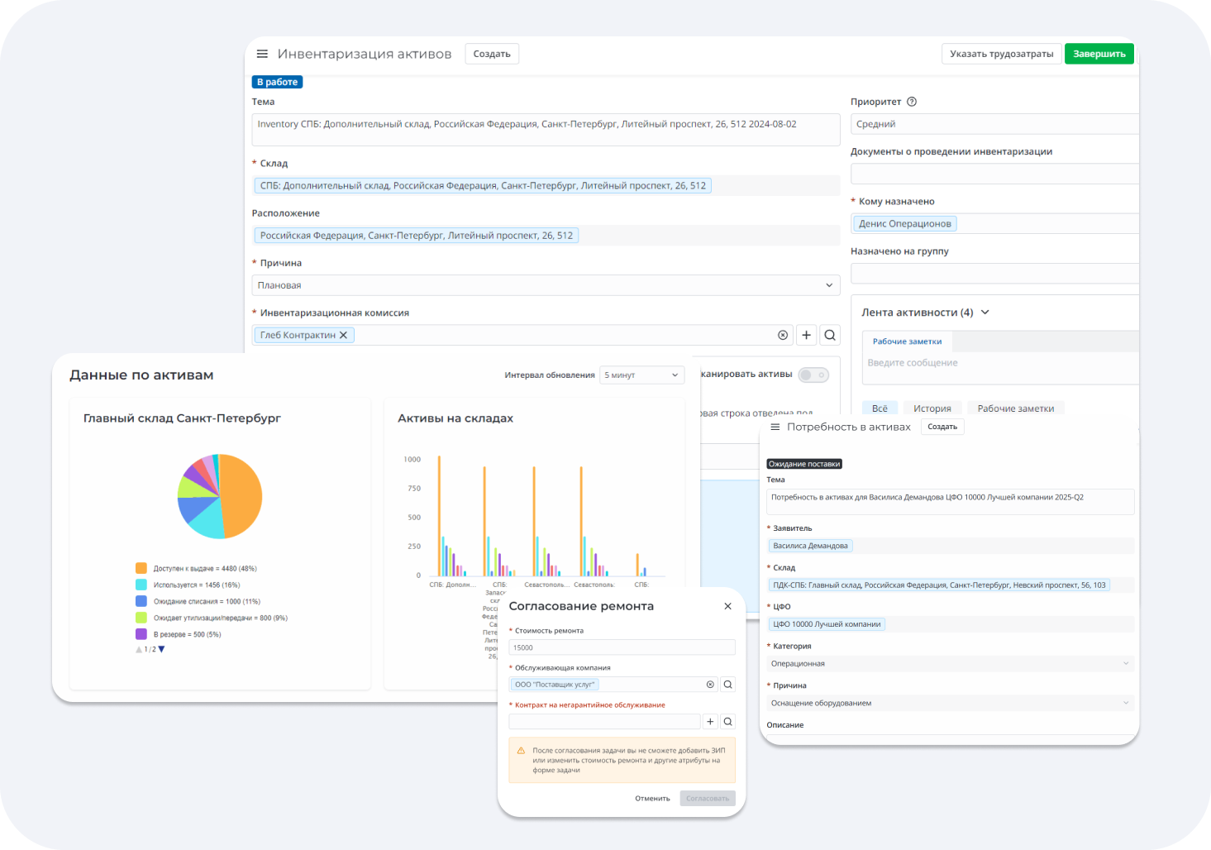Open hamburger menu beside Инвентаризация активов
Viewport: 1211px width, 850px height.
(x=262, y=54)
